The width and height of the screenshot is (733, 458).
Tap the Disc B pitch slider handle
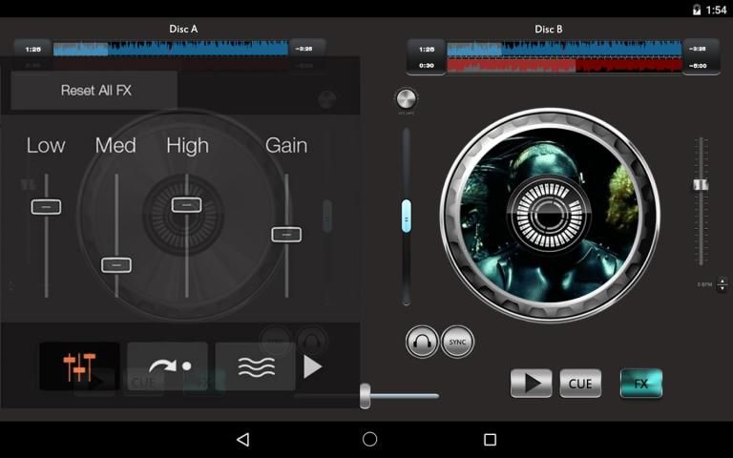tap(701, 184)
